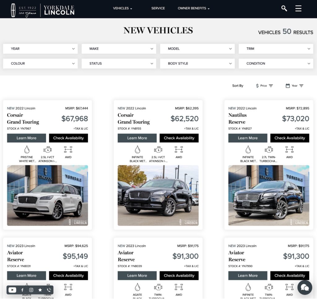Screen dimensions: 317x300
Task: Click the phone call icon in social bar
Action: 49,290
